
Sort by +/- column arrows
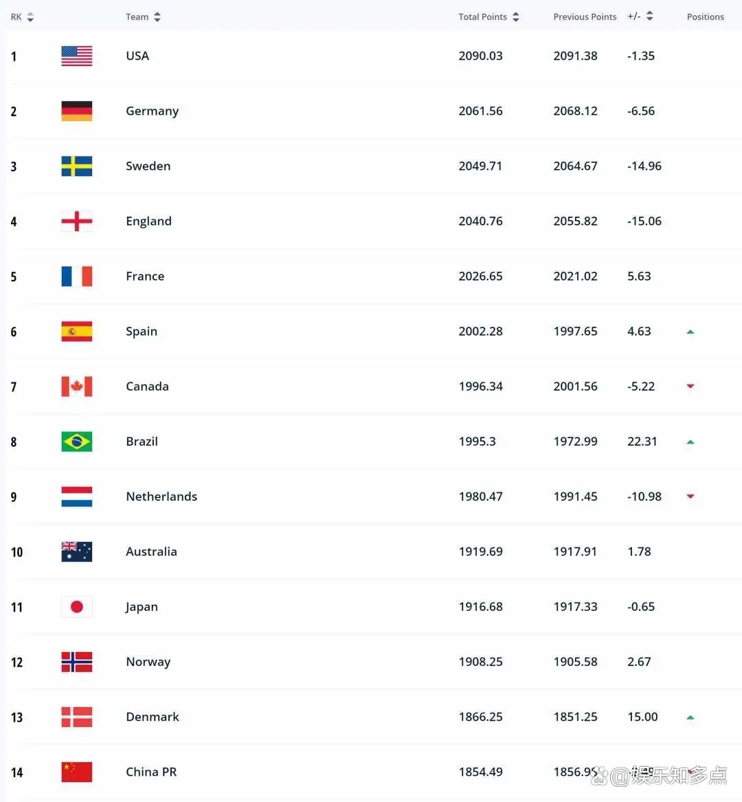point(649,17)
